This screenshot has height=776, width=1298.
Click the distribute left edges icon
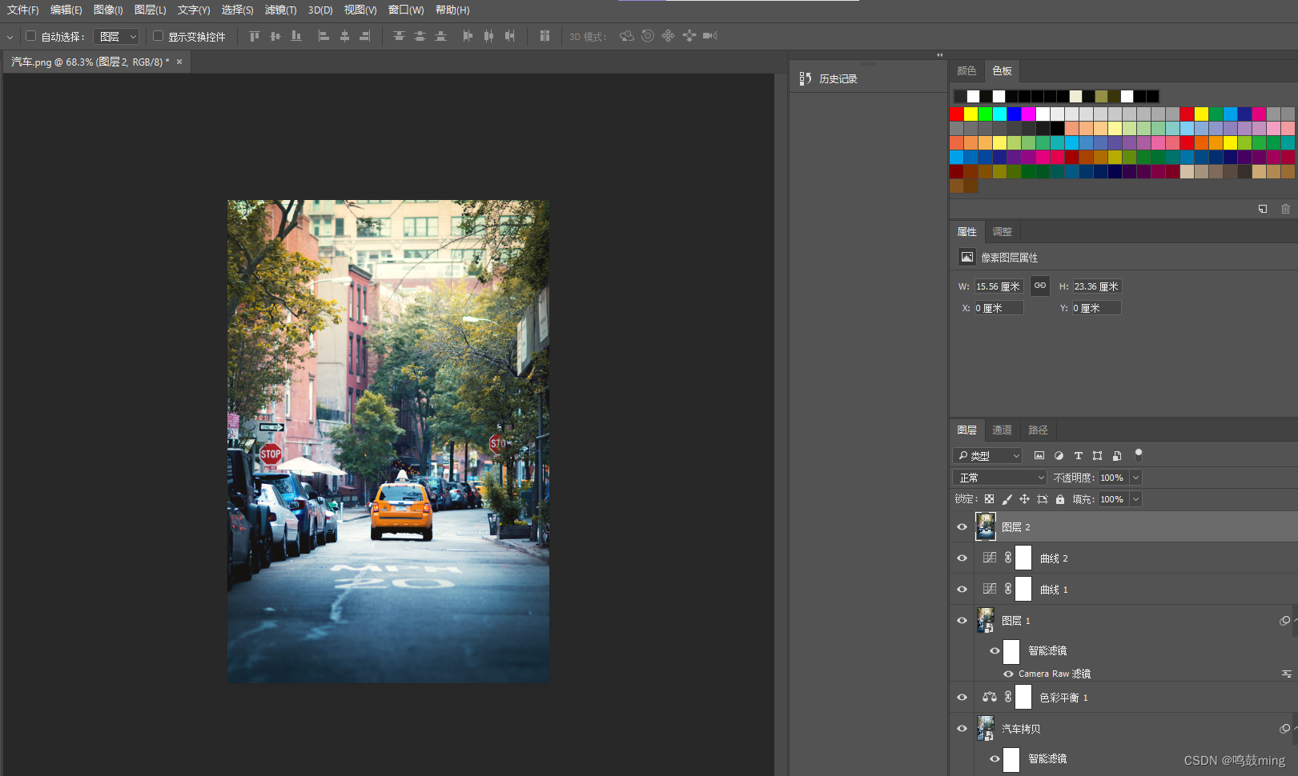468,36
